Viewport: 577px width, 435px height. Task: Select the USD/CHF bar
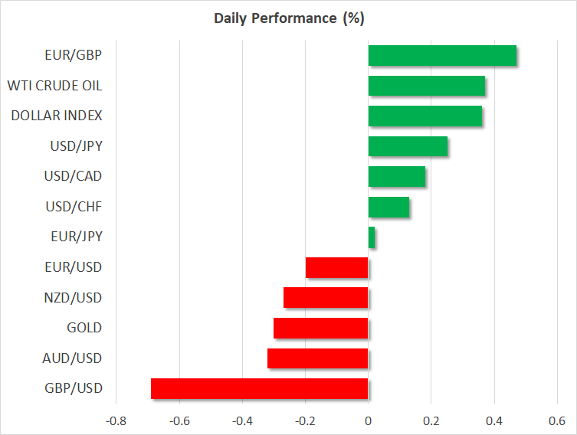tap(388, 207)
